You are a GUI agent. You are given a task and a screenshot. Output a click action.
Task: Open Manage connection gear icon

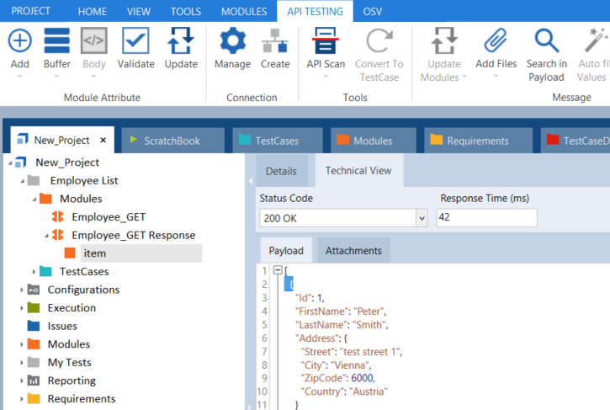232,41
